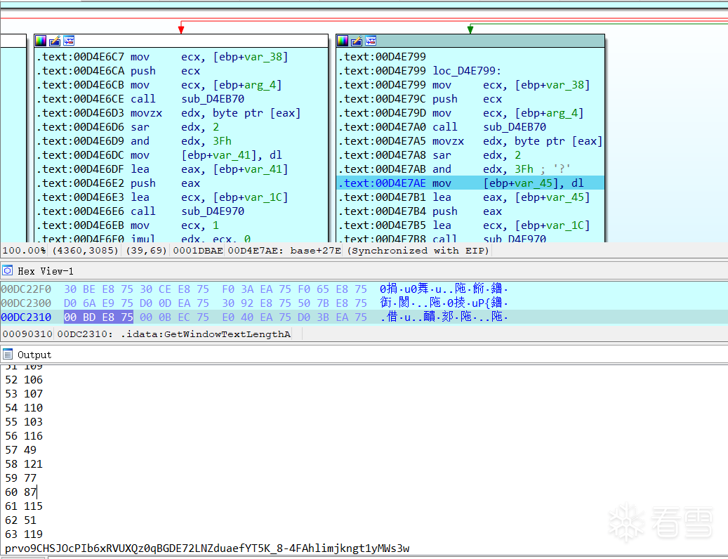
Task: Click hex byte 30 at start of row 00DC22F0
Action: (70, 289)
